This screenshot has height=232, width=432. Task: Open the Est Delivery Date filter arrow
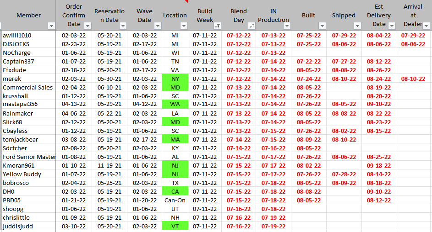click(392, 26)
